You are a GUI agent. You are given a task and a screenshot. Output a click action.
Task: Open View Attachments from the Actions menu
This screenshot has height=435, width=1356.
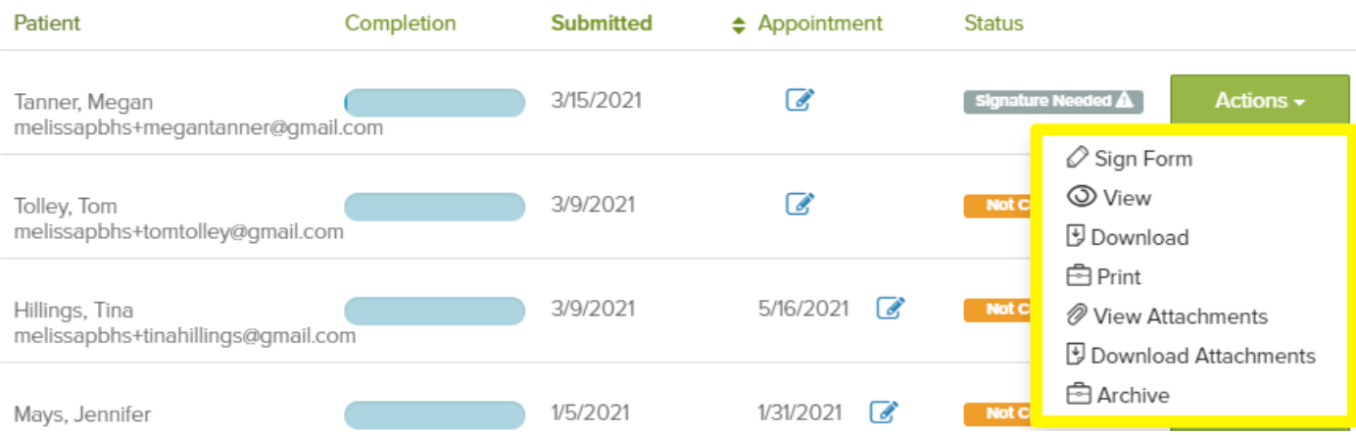click(x=1180, y=316)
